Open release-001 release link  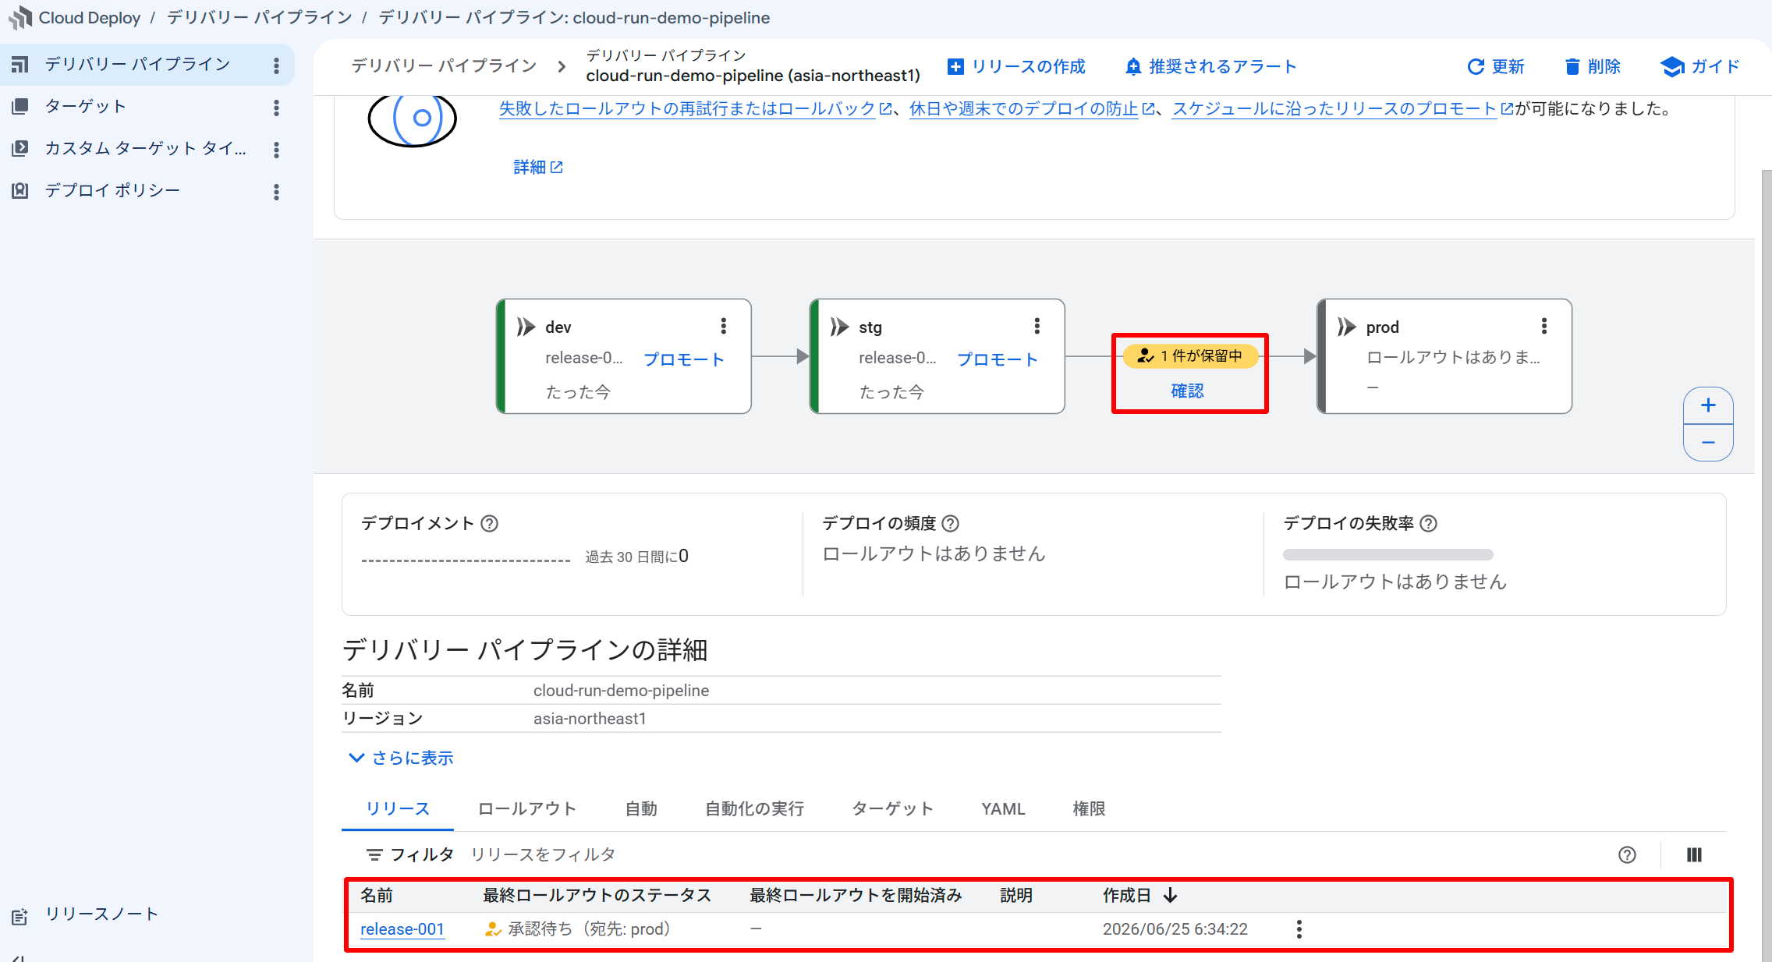[x=402, y=929]
